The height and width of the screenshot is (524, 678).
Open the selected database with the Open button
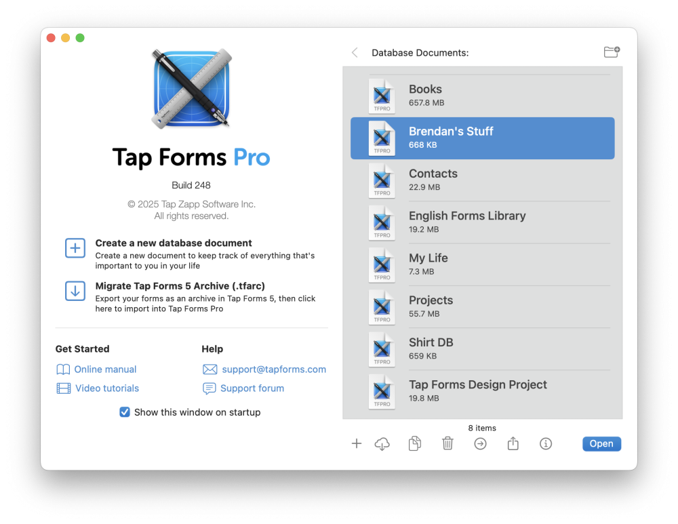click(601, 443)
